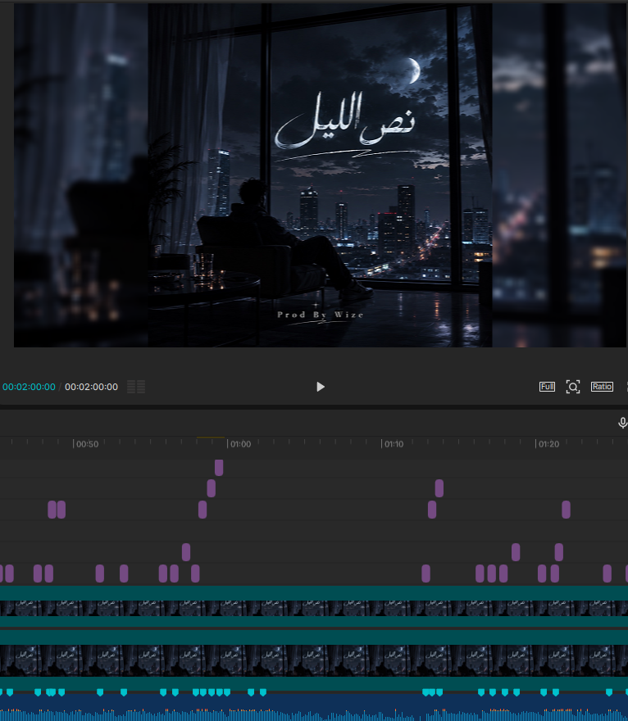Click the preview image of the night cityscape
Viewport: 628px width, 721px height.
point(321,175)
